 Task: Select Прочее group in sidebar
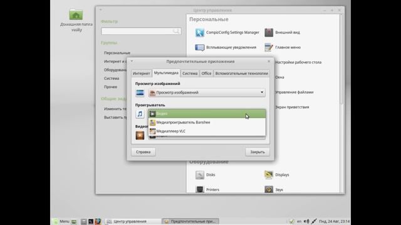[x=110, y=87]
